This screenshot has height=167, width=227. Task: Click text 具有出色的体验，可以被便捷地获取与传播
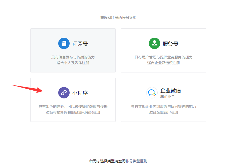(x=73, y=106)
